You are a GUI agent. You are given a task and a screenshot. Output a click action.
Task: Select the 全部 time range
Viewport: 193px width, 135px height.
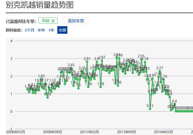[62, 30]
